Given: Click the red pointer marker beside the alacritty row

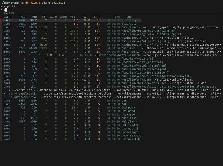Looking at the screenshot, I should [1, 20].
